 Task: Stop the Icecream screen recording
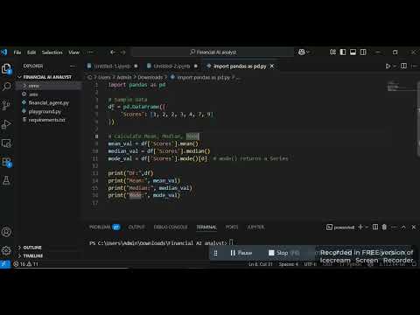[283, 253]
